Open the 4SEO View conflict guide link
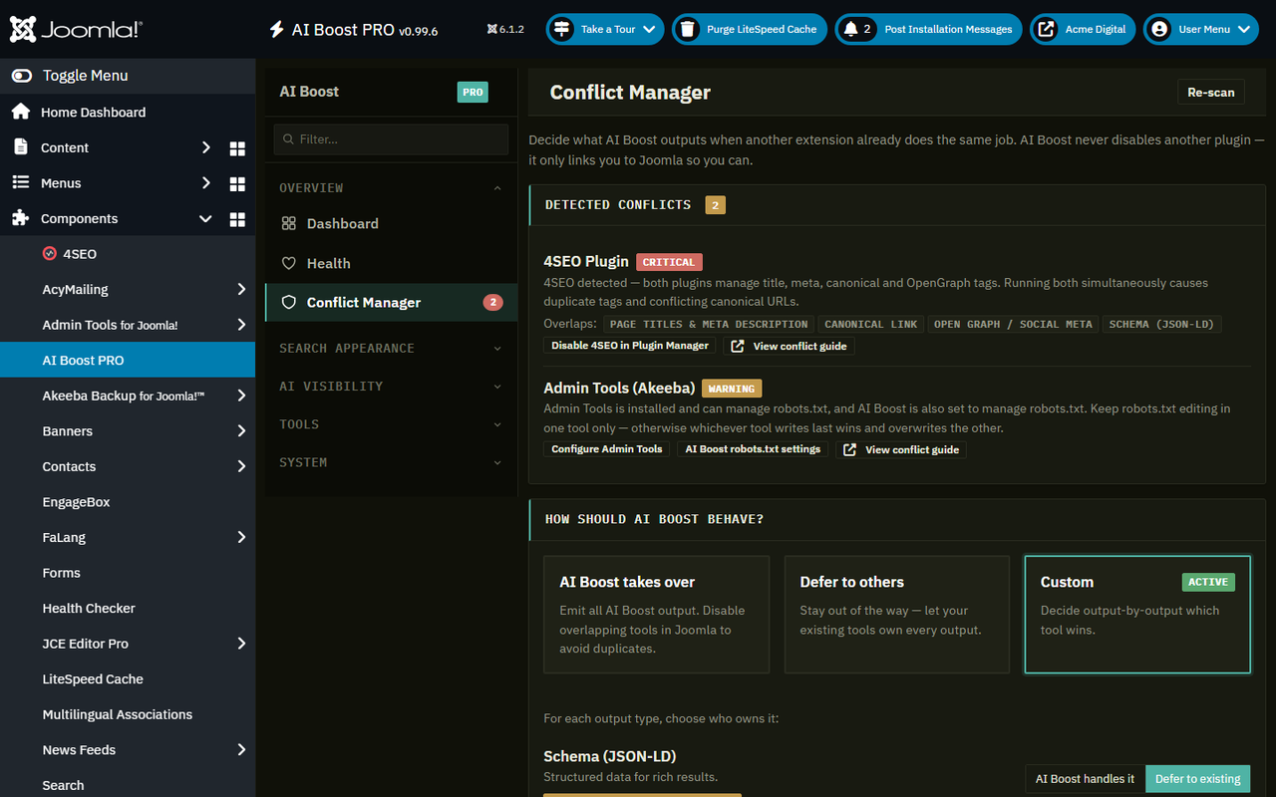This screenshot has height=797, width=1276. tap(789, 346)
